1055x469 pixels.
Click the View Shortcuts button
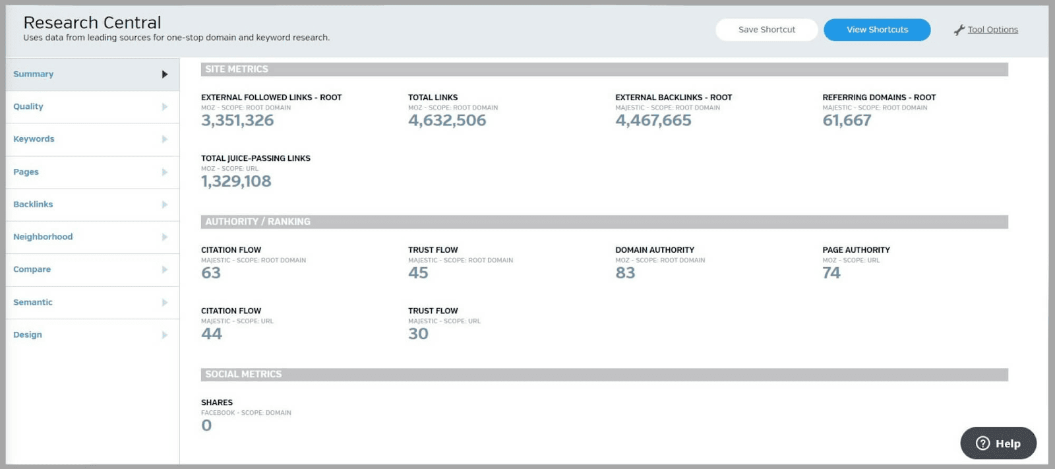click(x=877, y=30)
